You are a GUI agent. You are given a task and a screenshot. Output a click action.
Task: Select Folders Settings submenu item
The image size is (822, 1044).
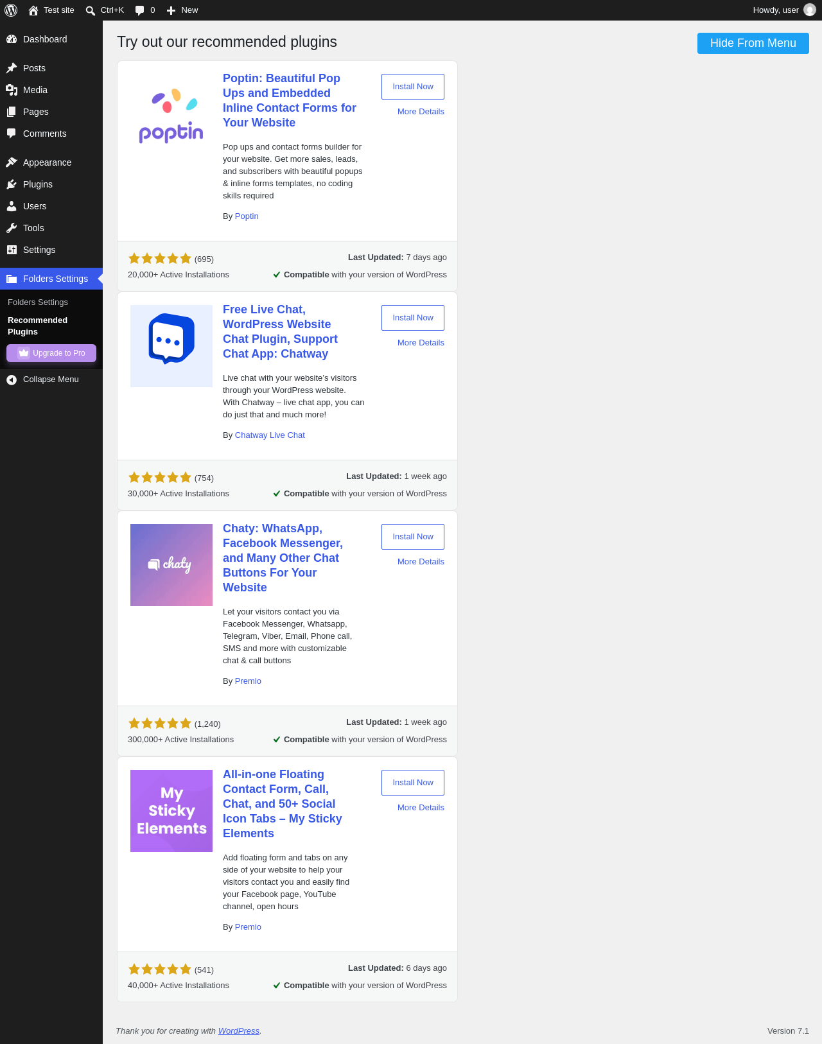[x=38, y=302]
